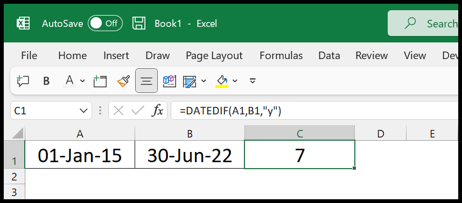Expand the Name Box dropdown
Viewport: 462px width, 203px height.
pyautogui.click(x=83, y=111)
